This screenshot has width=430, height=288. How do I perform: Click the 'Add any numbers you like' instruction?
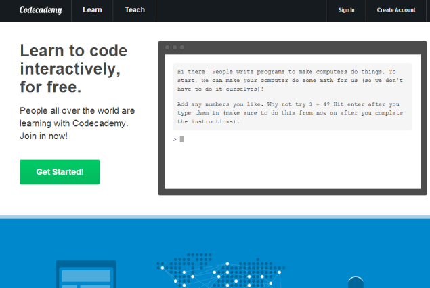point(290,113)
